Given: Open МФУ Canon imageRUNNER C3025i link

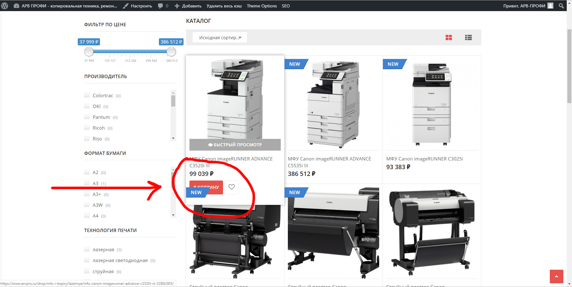Looking at the screenshot, I should [425, 159].
